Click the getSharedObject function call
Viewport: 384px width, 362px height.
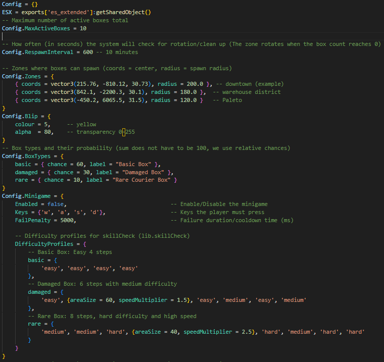[x=123, y=12]
